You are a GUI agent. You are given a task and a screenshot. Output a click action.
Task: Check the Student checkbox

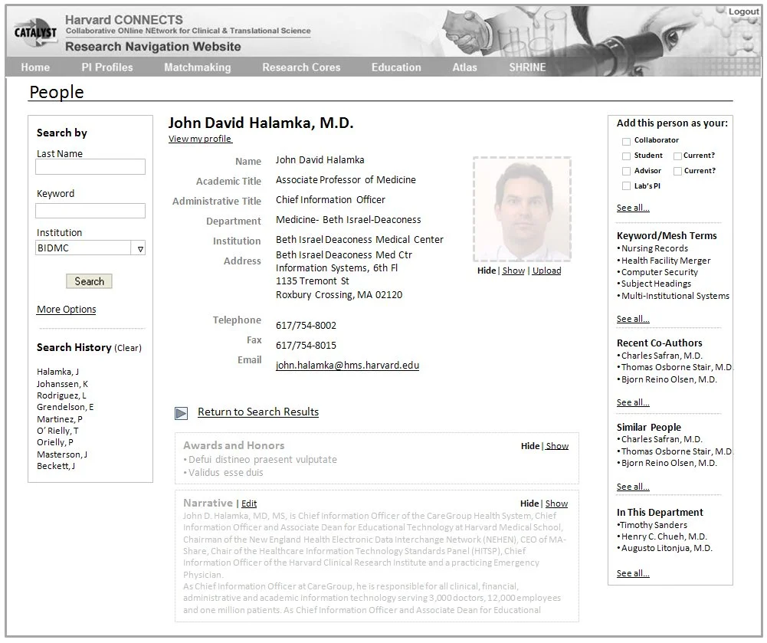coord(626,156)
